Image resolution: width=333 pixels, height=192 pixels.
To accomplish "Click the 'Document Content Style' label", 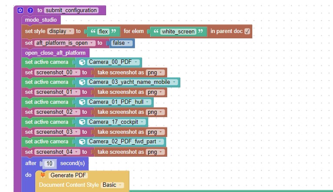I will [69, 185].
